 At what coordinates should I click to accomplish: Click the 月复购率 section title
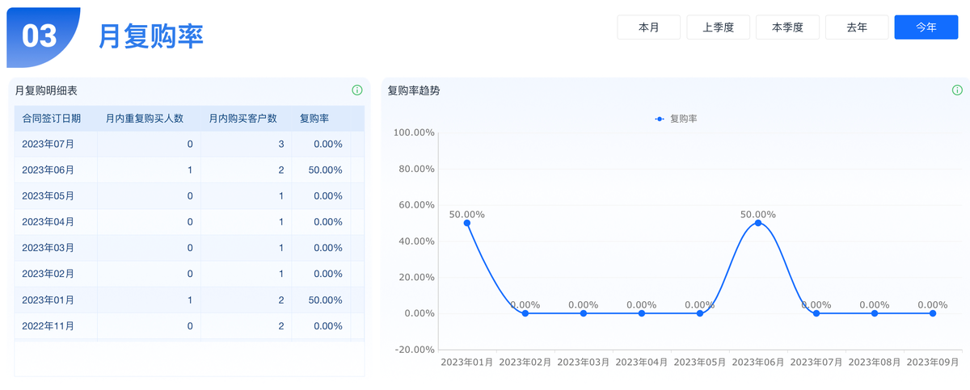click(x=151, y=36)
